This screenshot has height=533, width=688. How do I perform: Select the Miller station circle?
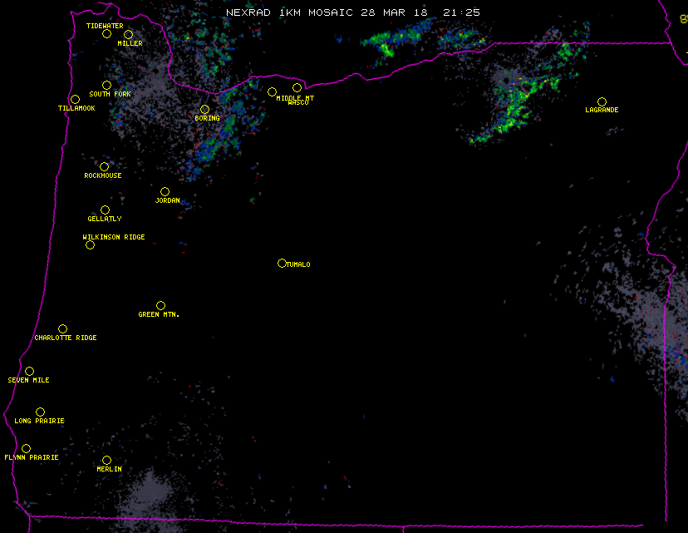point(129,35)
